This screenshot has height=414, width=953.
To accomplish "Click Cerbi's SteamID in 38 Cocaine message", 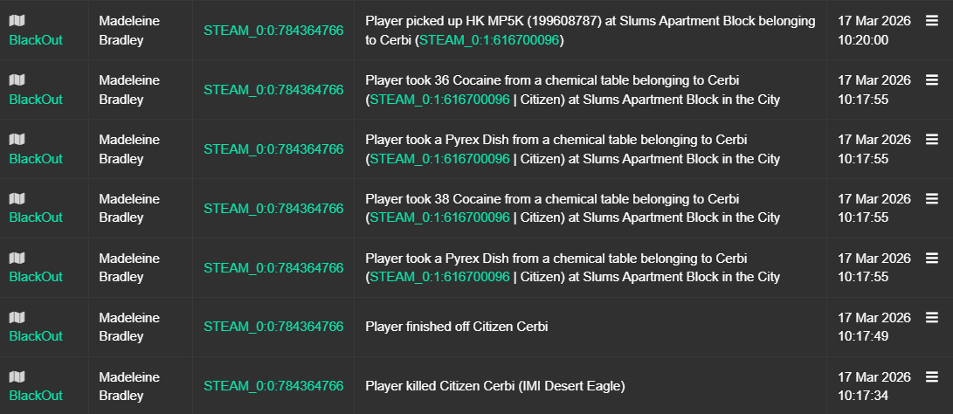I will [439, 218].
